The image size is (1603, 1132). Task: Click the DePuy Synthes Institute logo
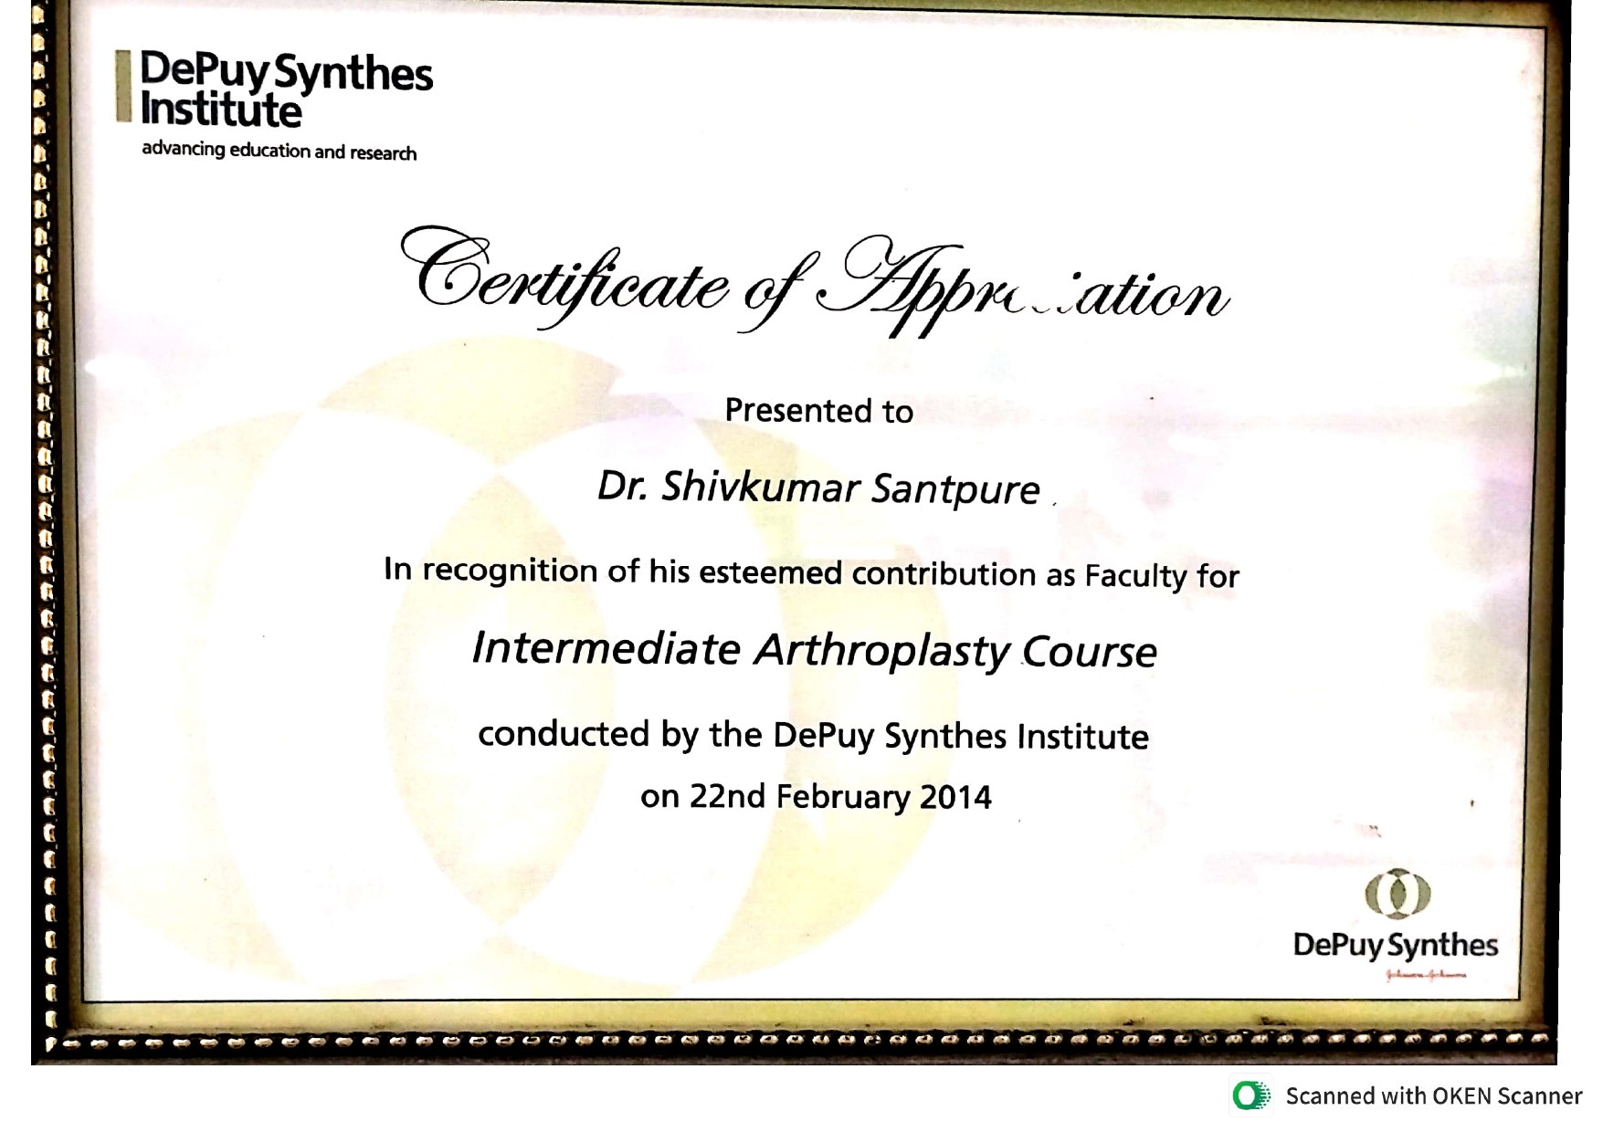[x=274, y=89]
